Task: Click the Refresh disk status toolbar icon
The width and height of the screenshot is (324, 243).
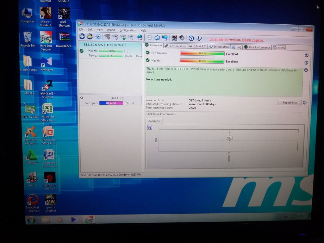Action: click(82, 36)
